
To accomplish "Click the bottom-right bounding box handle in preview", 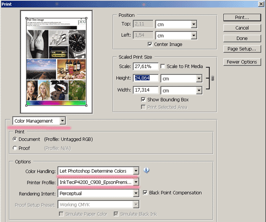I will pos(86,106).
